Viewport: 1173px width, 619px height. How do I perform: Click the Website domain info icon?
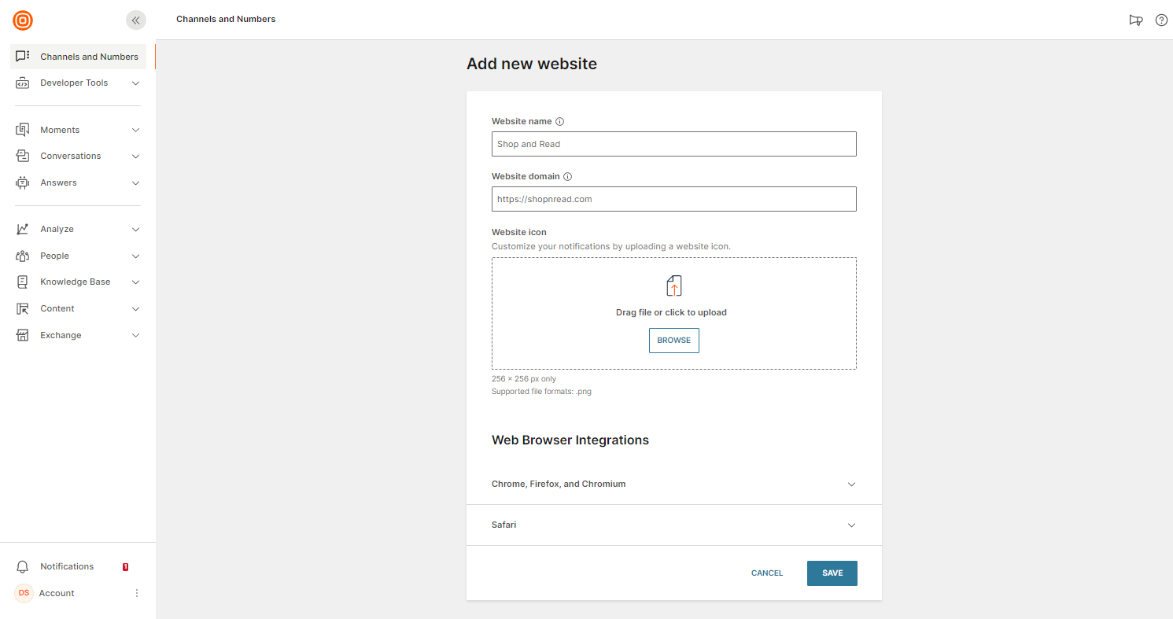(568, 177)
